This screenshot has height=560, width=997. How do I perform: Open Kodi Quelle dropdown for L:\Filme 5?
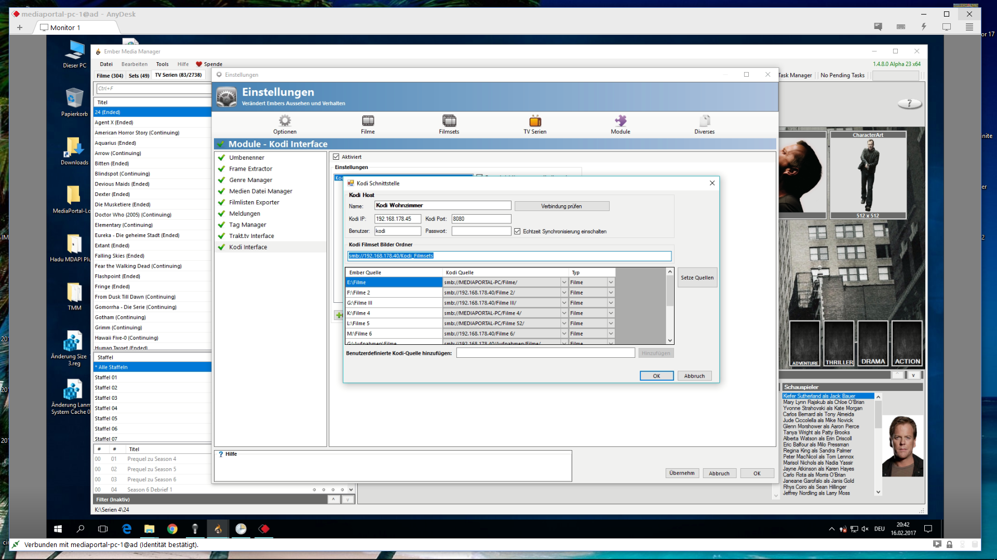564,324
